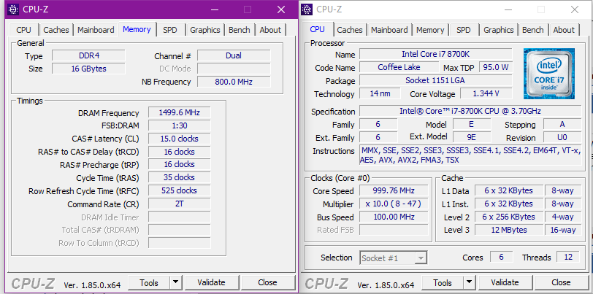
Task: Click Ext. Model 9E value
Action: click(472, 137)
